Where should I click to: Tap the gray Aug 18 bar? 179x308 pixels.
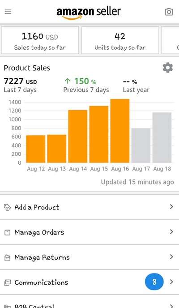pos(162,137)
